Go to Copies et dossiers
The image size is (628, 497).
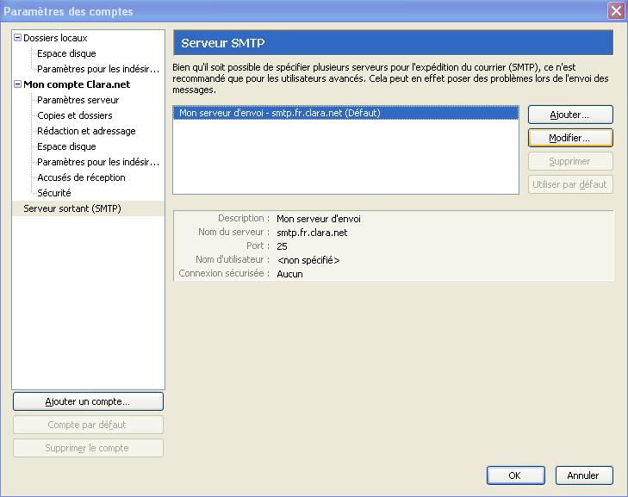coord(74,115)
